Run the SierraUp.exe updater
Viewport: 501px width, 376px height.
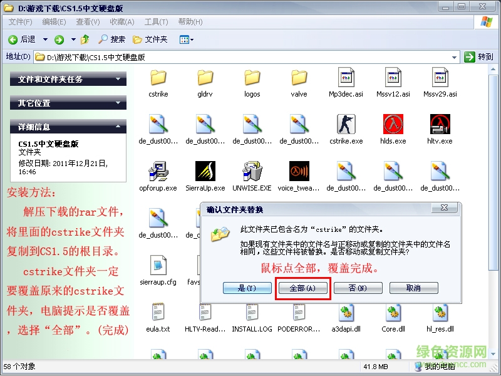[x=205, y=169]
